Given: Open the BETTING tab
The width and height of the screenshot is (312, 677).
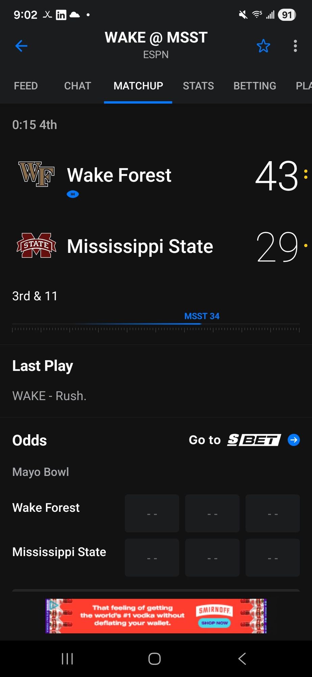Looking at the screenshot, I should tap(255, 86).
